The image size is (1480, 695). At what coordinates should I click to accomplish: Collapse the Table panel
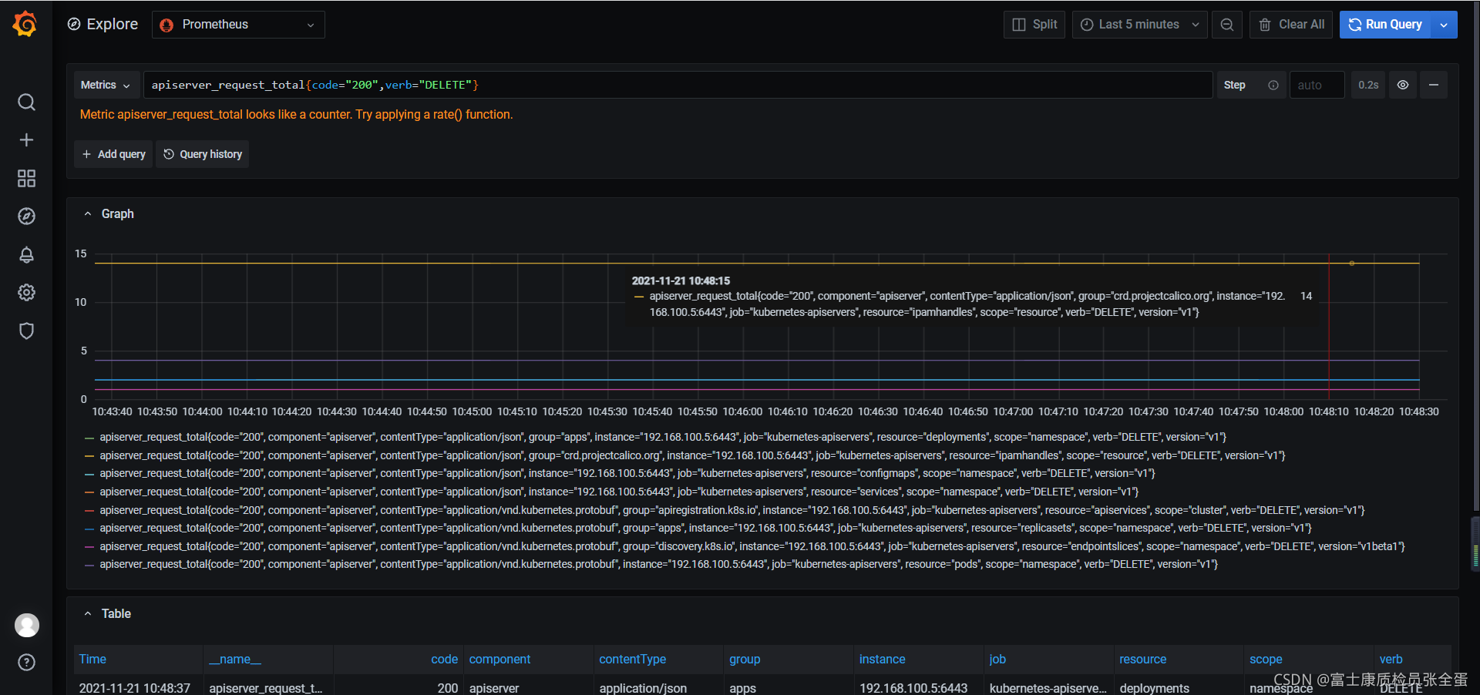(x=107, y=613)
